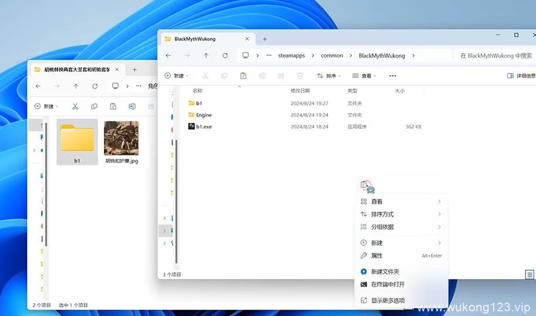Expand chevron after steamapps breadcrumb
Screen dimensions: 536x316
[x=313, y=55]
